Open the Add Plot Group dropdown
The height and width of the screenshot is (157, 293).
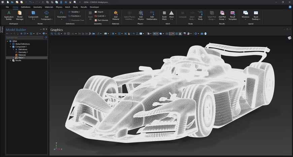tap(222, 15)
